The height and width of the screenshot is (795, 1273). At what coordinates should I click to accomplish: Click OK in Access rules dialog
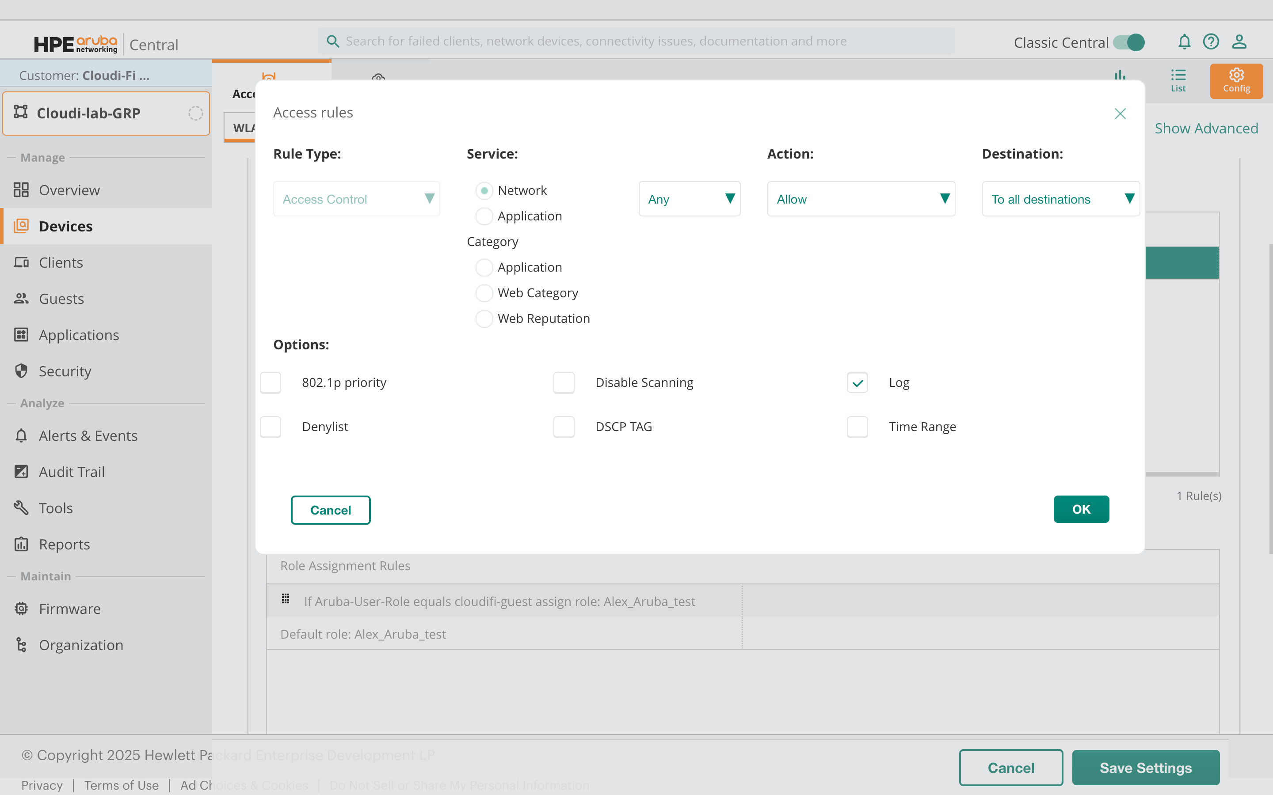click(x=1080, y=509)
